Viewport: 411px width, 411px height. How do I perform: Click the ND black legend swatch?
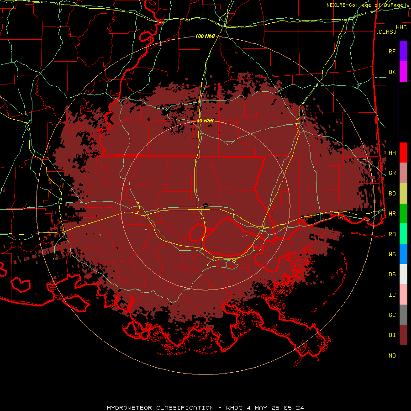click(403, 355)
